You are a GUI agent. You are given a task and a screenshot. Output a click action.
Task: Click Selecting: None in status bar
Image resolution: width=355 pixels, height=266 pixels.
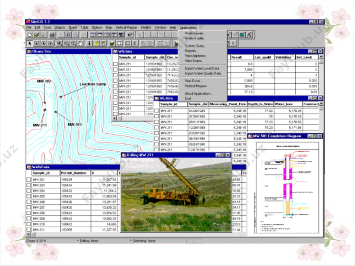144,241
